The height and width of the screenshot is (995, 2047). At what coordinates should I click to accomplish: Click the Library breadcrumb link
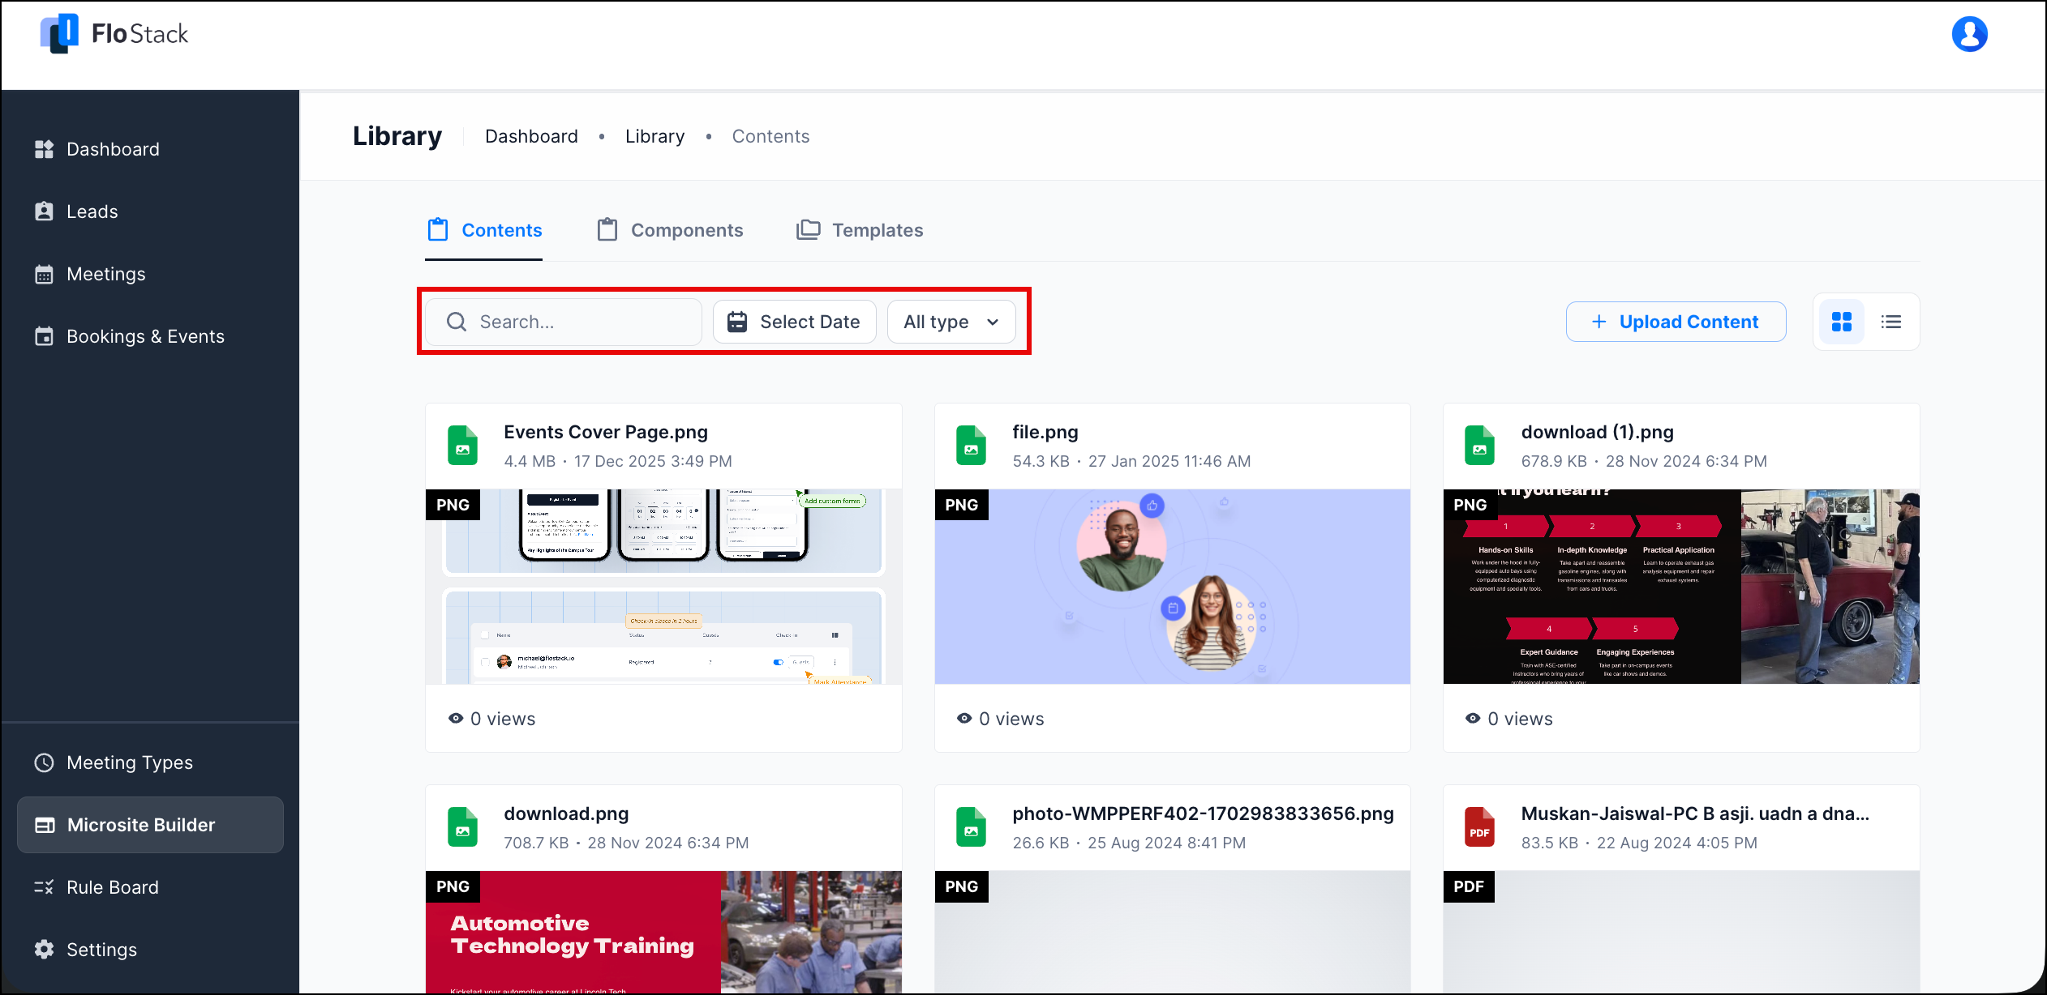coord(654,136)
